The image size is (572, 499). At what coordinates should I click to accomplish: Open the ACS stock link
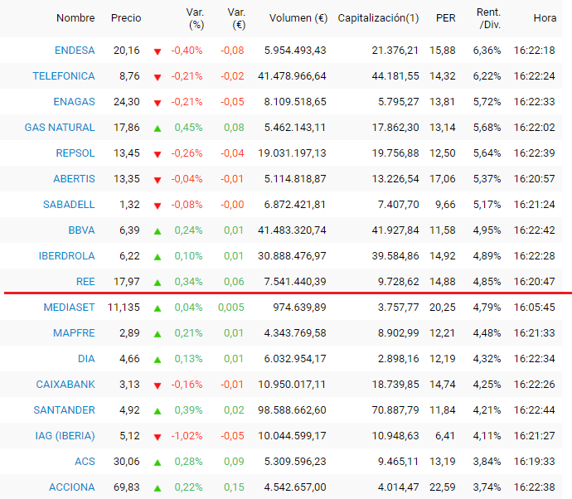pyautogui.click(x=85, y=462)
